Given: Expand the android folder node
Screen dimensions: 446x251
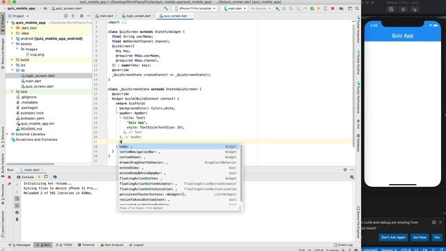Looking at the screenshot, I should pyautogui.click(x=13, y=38).
